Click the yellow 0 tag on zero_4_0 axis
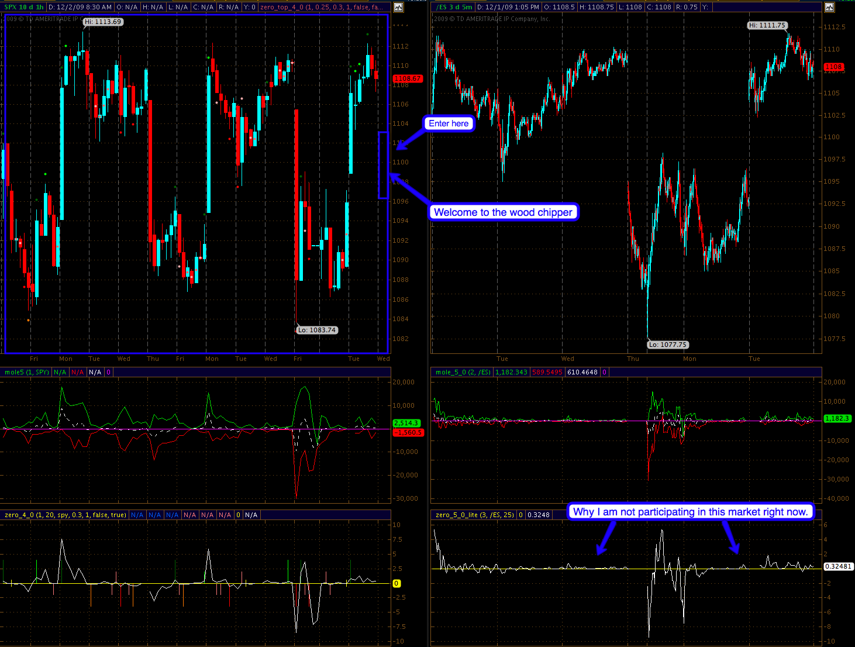 [x=397, y=583]
